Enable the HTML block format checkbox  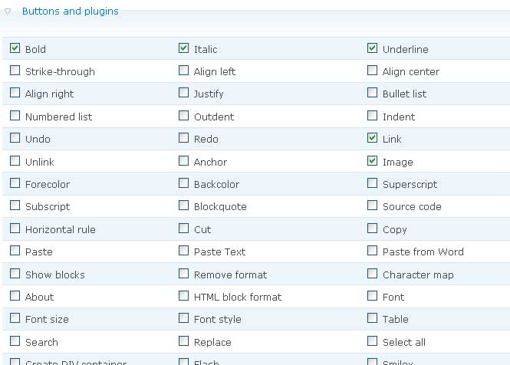click(x=184, y=296)
